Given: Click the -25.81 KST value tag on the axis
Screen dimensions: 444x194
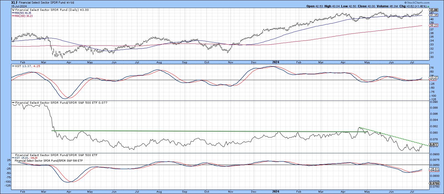Looking at the screenshot, I should click(x=434, y=169).
